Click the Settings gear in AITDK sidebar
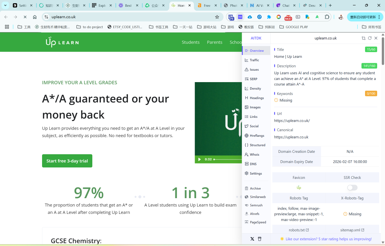The width and height of the screenshot is (385, 246). click(247, 174)
